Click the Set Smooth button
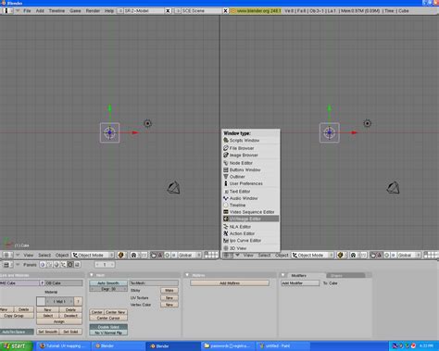439x351 pixels. (47, 332)
